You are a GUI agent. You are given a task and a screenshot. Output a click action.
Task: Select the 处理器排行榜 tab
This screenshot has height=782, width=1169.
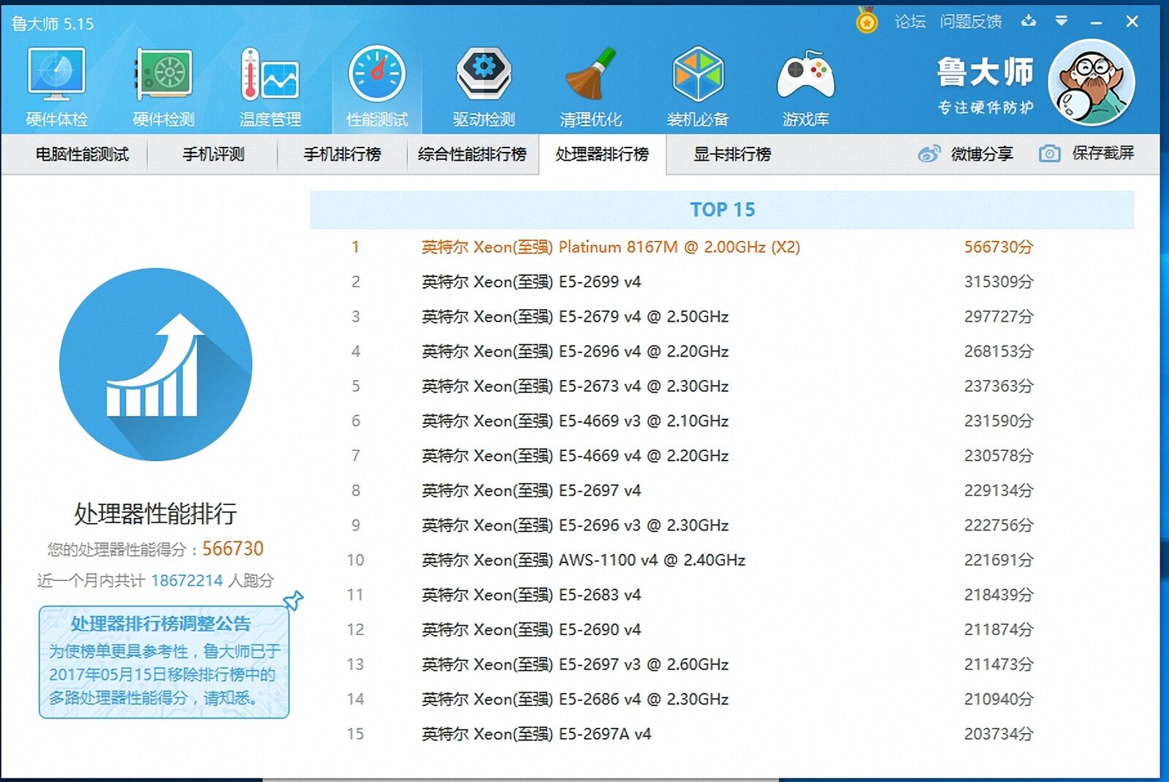(602, 154)
